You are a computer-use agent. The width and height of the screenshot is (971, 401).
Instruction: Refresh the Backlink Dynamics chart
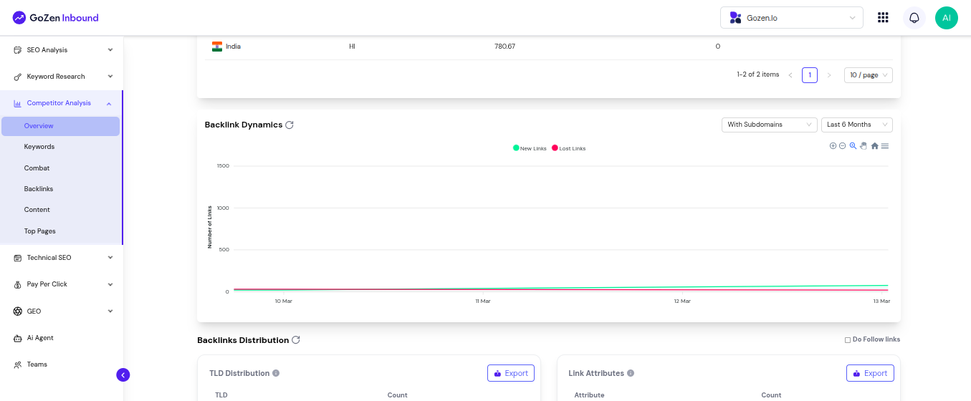290,125
